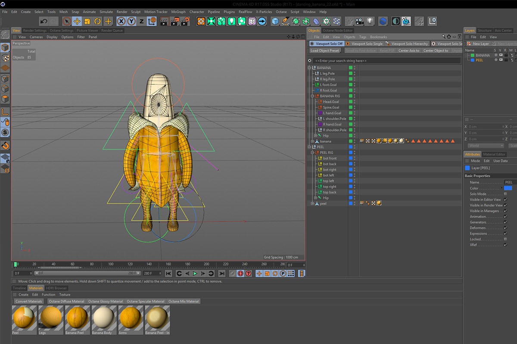Toggle Parameter keyframe P icon
This screenshot has width=517, height=344.
coord(283,273)
